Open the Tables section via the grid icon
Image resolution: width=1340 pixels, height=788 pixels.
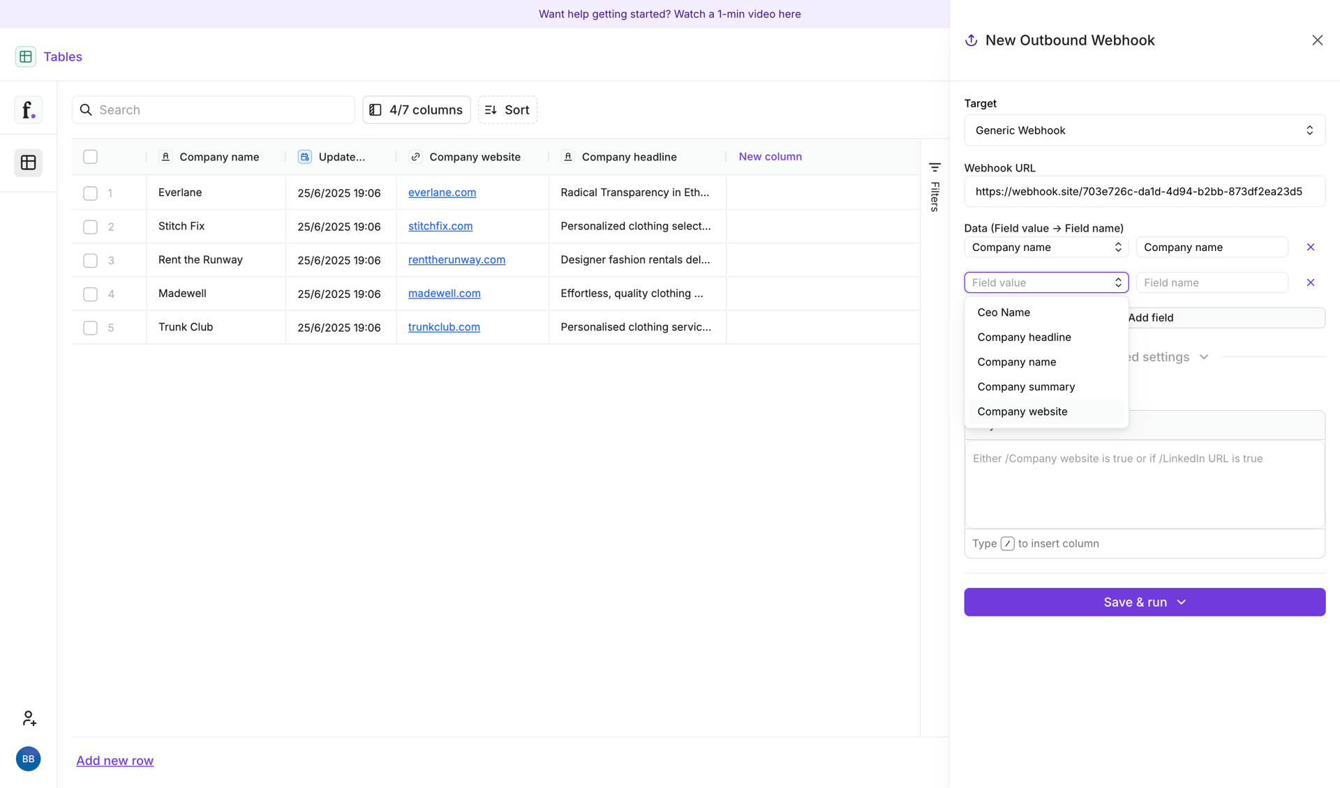click(26, 56)
